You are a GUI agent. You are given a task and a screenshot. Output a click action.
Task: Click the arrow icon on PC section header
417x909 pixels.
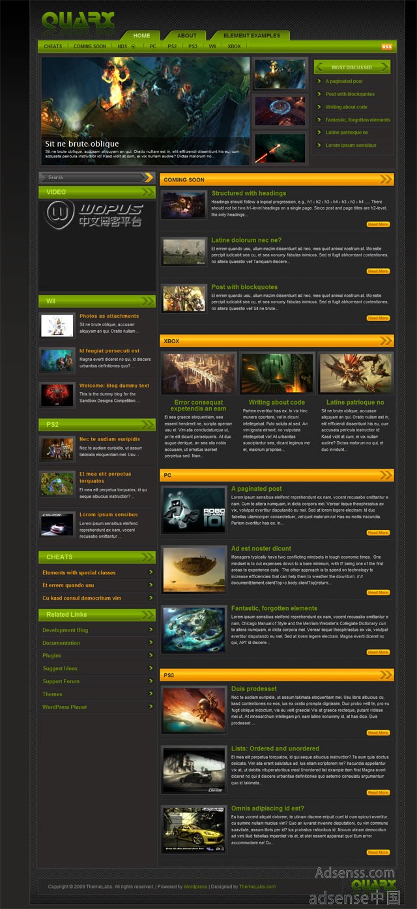click(x=386, y=475)
